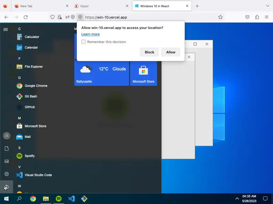Open Spotify from the taskbar
Viewport: 273px width, 204px height.
[59, 199]
